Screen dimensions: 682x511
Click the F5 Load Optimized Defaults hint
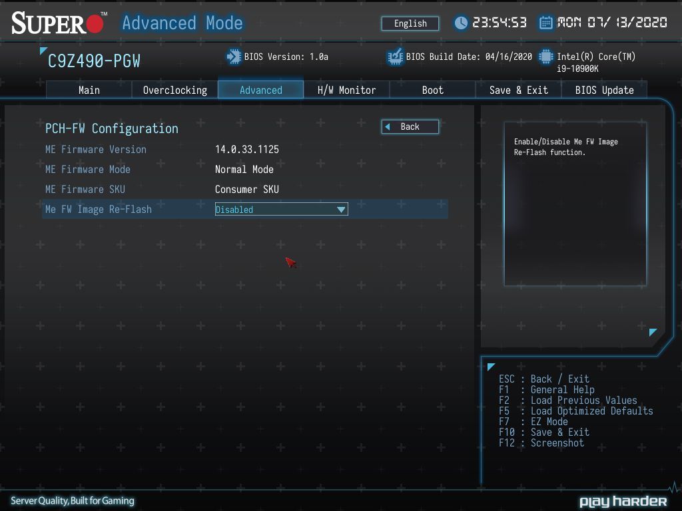coord(576,411)
